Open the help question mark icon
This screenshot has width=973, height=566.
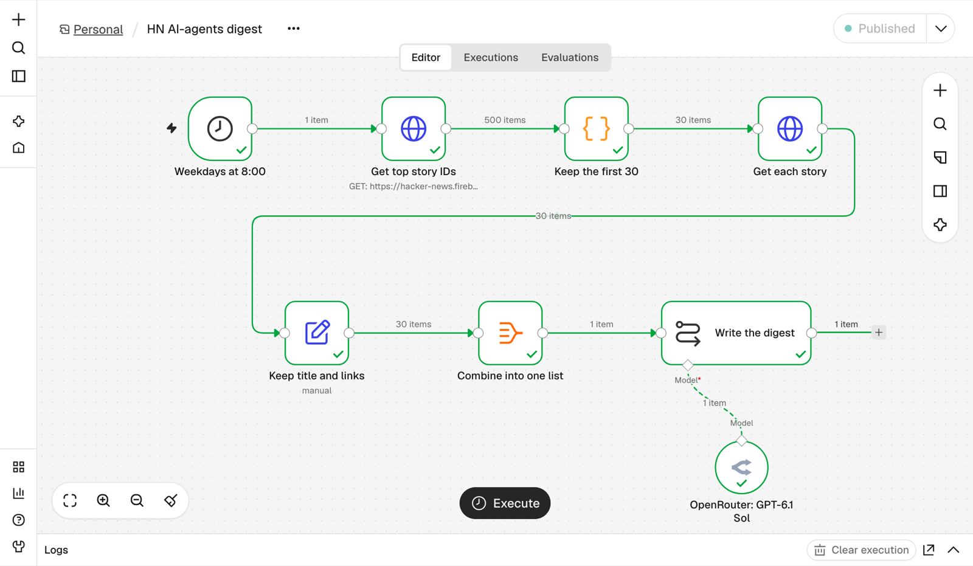[x=19, y=520]
